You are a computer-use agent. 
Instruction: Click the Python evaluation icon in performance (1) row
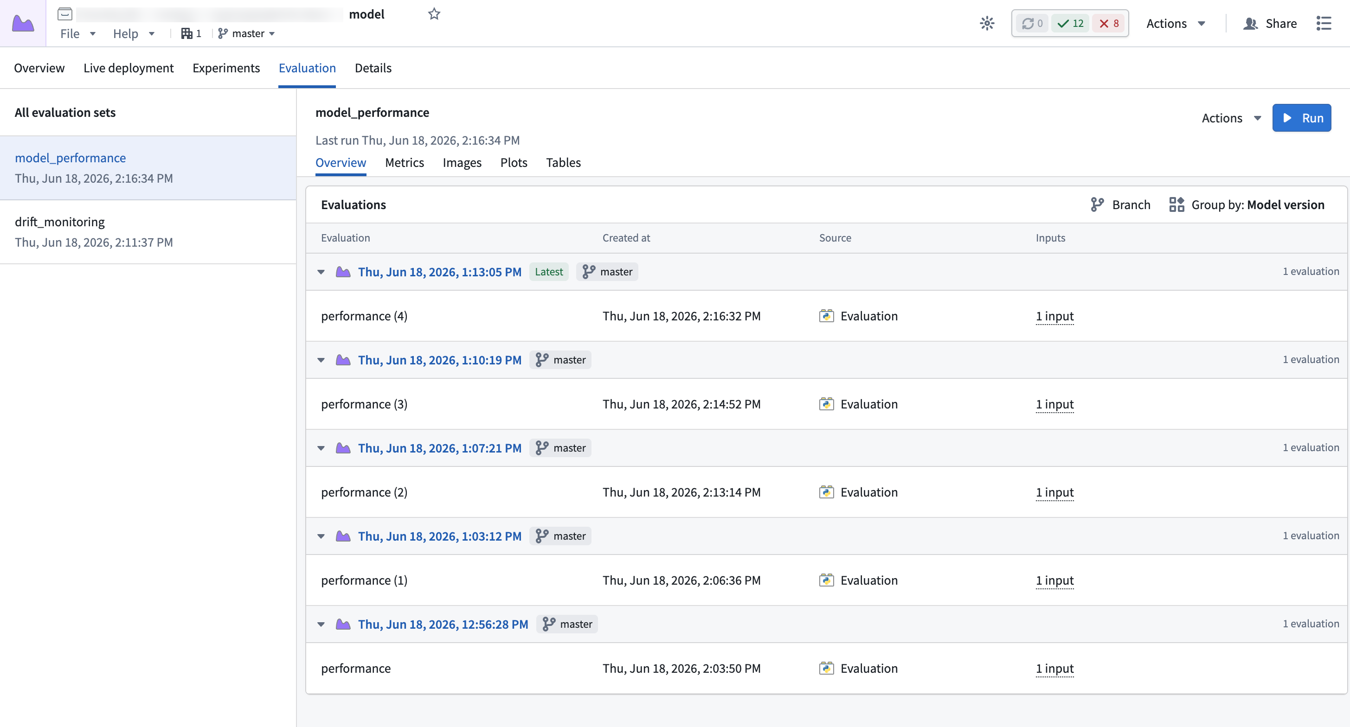point(826,580)
